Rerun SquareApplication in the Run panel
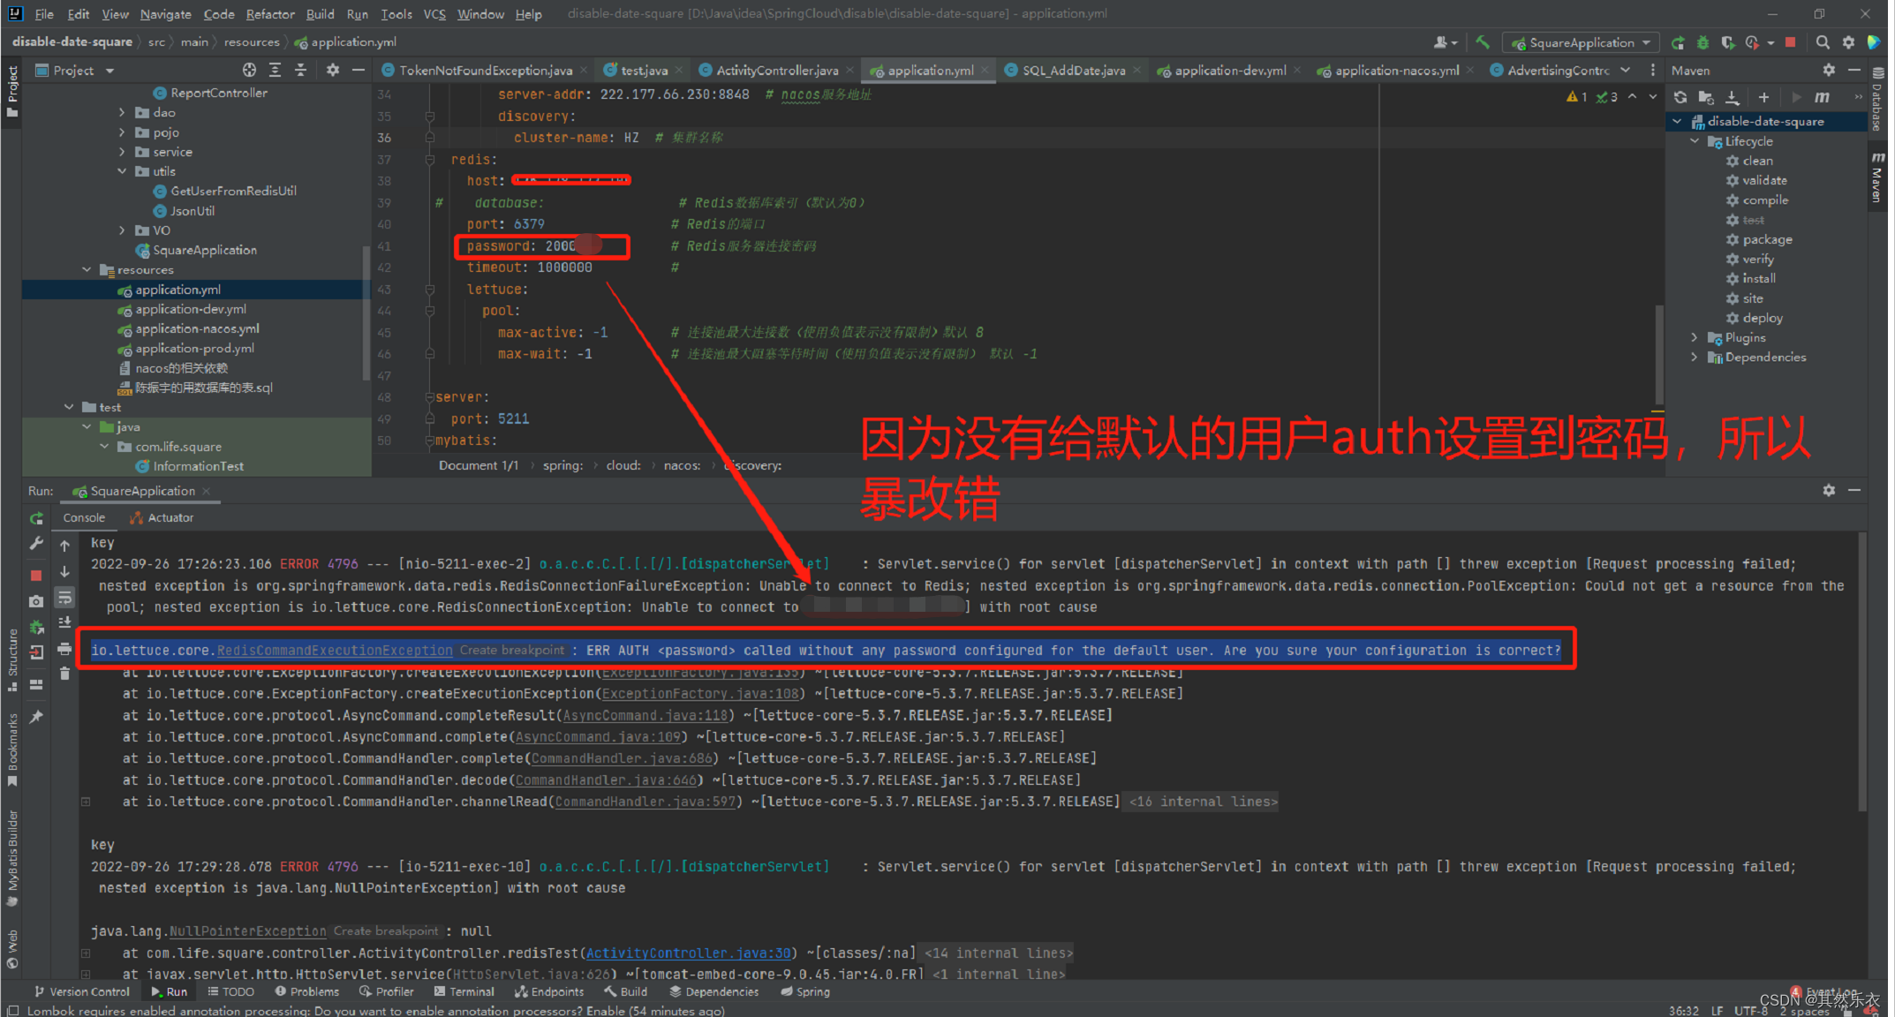This screenshot has width=1895, height=1017. click(x=36, y=519)
